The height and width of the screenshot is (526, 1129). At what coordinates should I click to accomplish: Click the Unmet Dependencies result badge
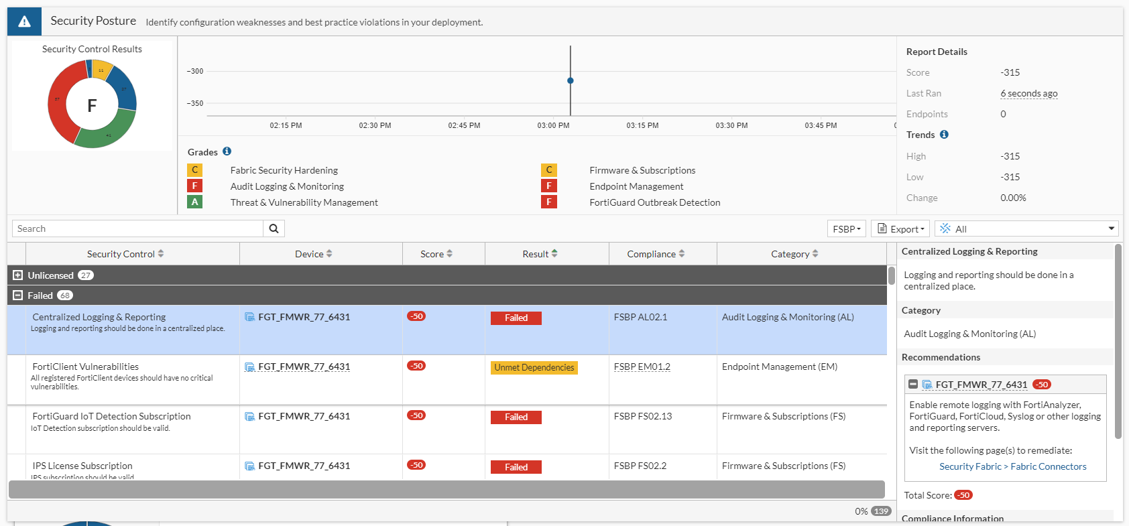[x=534, y=368]
